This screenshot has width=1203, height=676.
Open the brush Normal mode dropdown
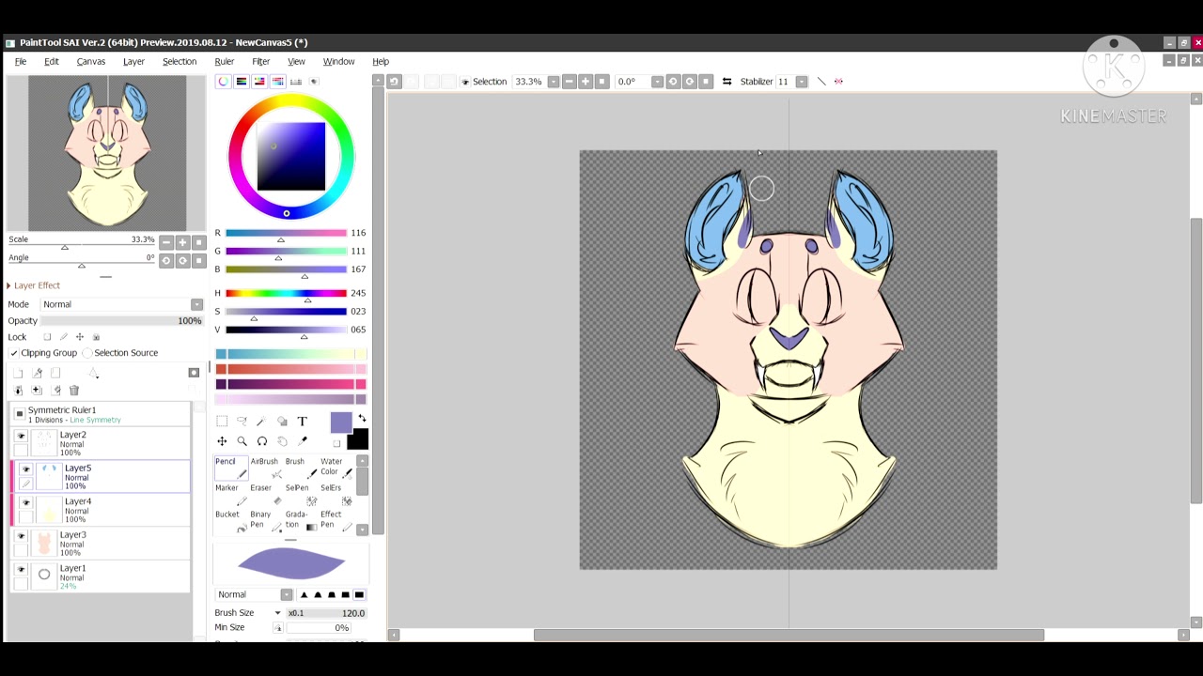pos(255,594)
